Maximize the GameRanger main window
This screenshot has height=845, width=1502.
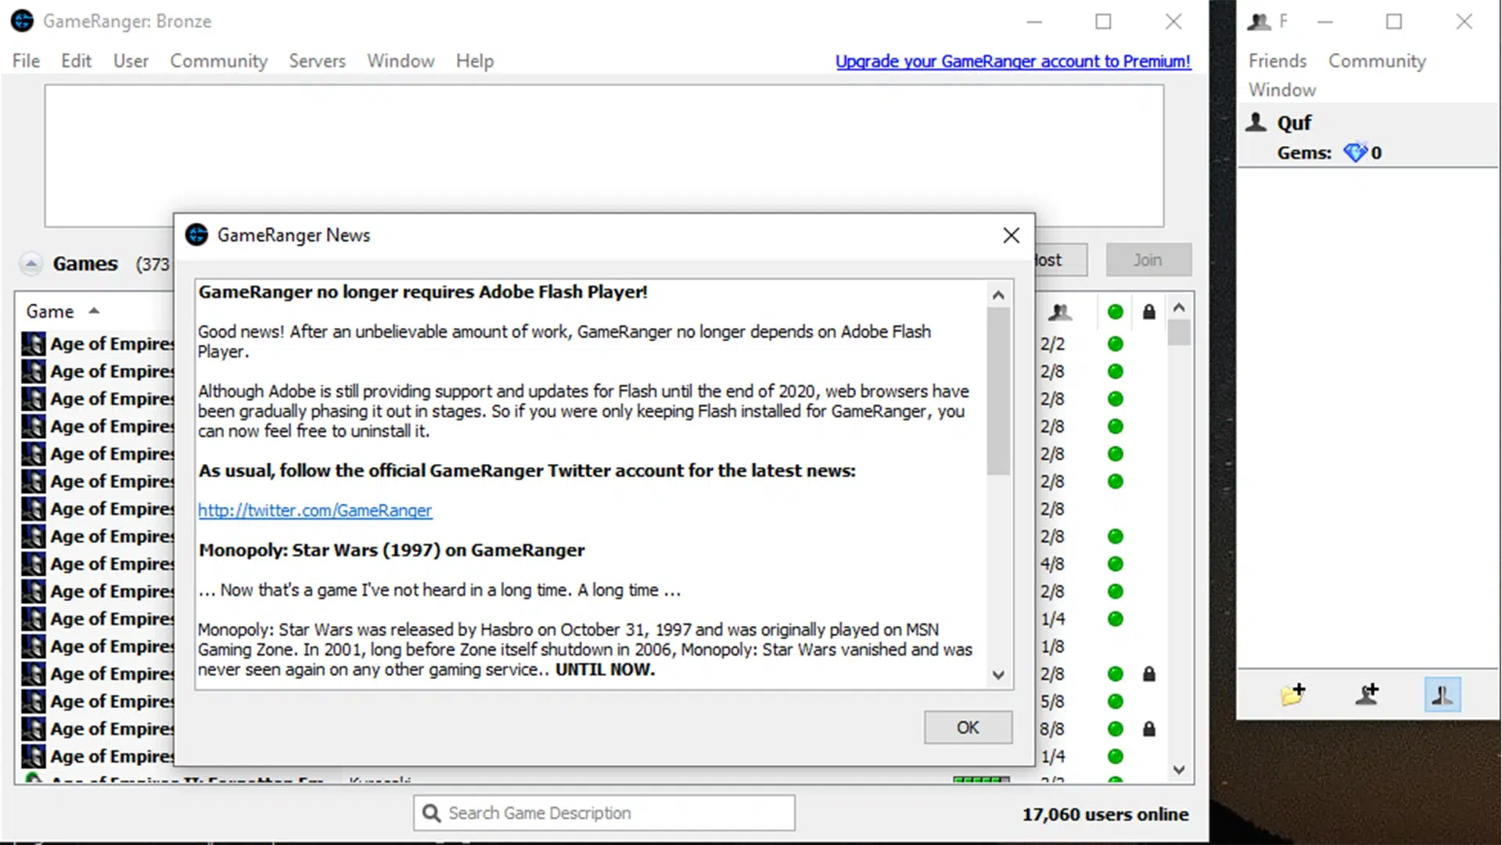pos(1103,22)
